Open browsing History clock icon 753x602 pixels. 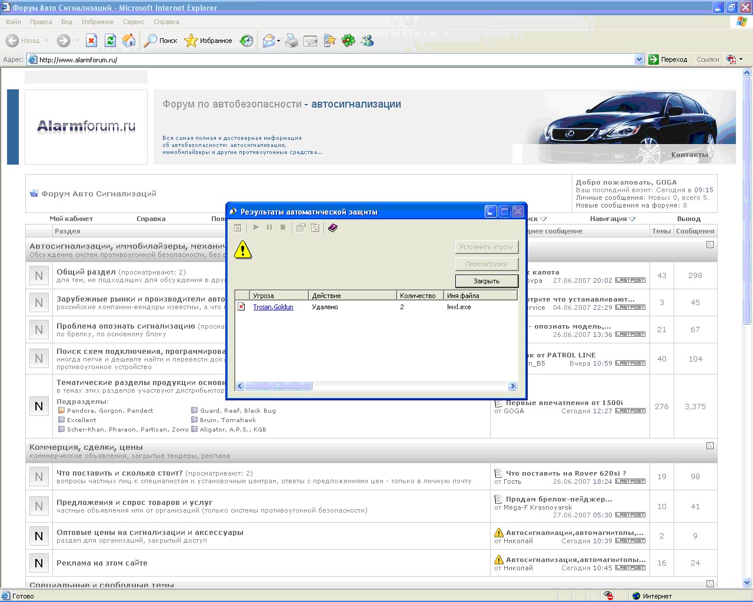[246, 41]
